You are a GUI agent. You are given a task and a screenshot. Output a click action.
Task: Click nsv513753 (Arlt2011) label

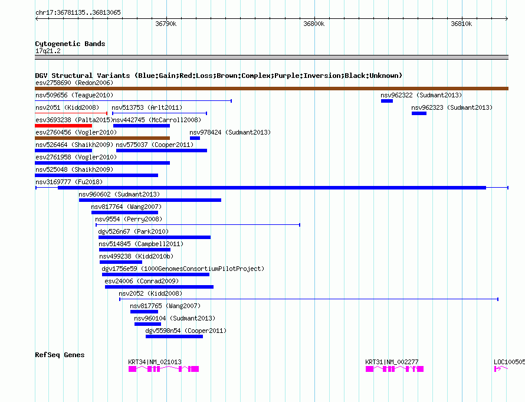point(147,107)
